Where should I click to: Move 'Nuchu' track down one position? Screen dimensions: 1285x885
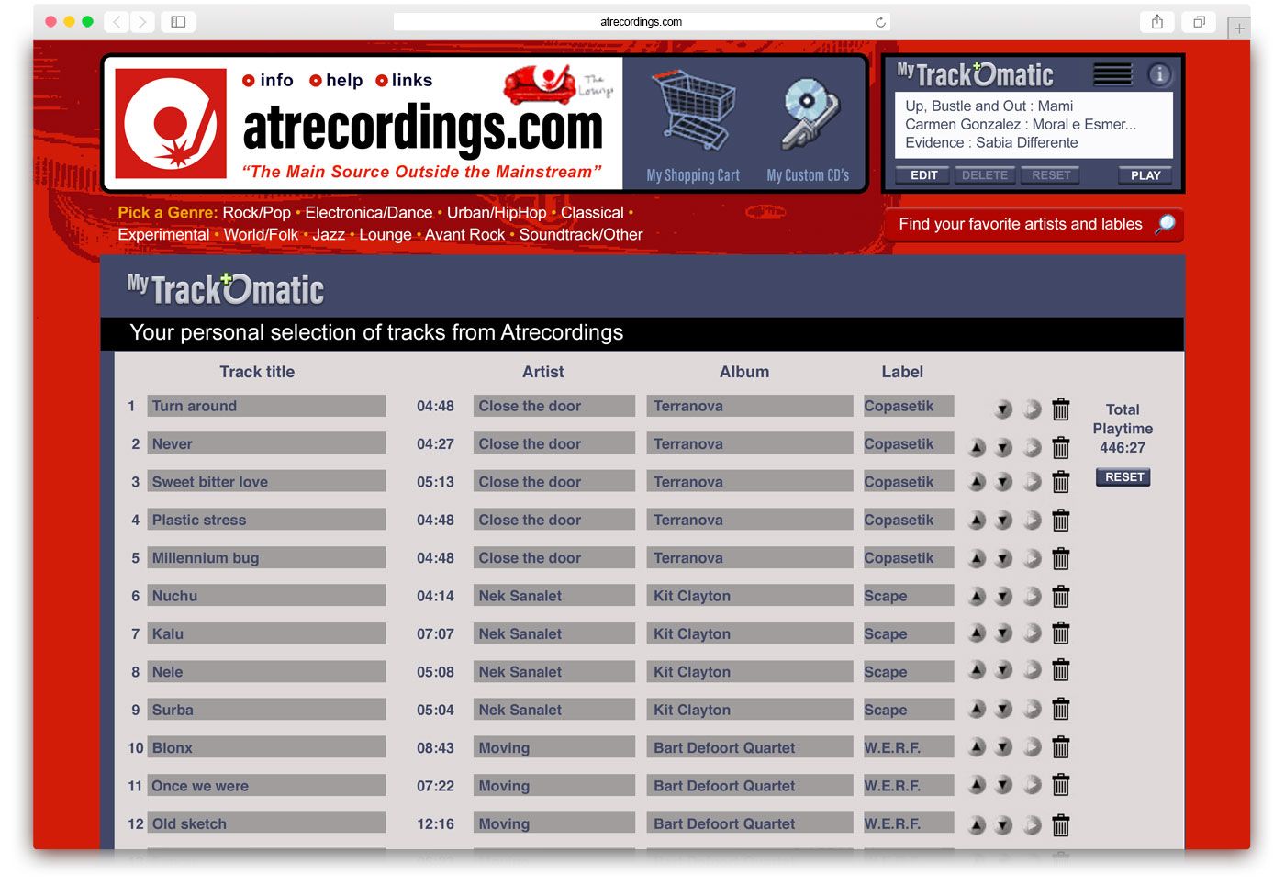1004,598
